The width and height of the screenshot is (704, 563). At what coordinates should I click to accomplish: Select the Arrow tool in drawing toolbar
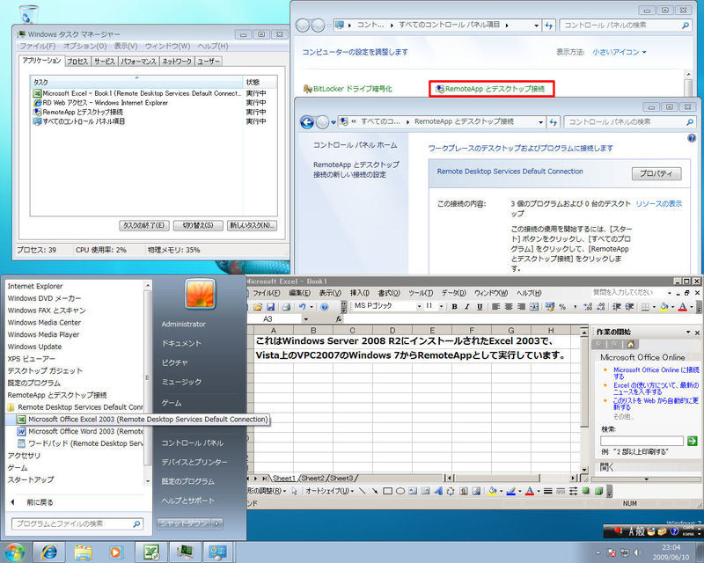pyautogui.click(x=375, y=491)
